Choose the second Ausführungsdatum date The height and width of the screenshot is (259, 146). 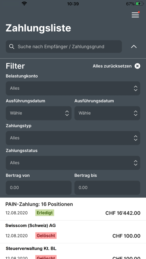pyautogui.click(x=107, y=113)
